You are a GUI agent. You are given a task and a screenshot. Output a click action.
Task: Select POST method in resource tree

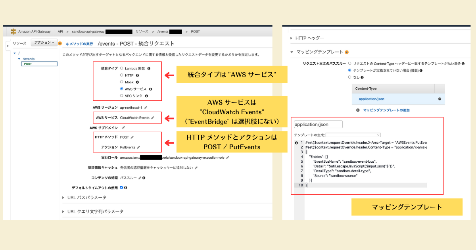click(x=40, y=63)
